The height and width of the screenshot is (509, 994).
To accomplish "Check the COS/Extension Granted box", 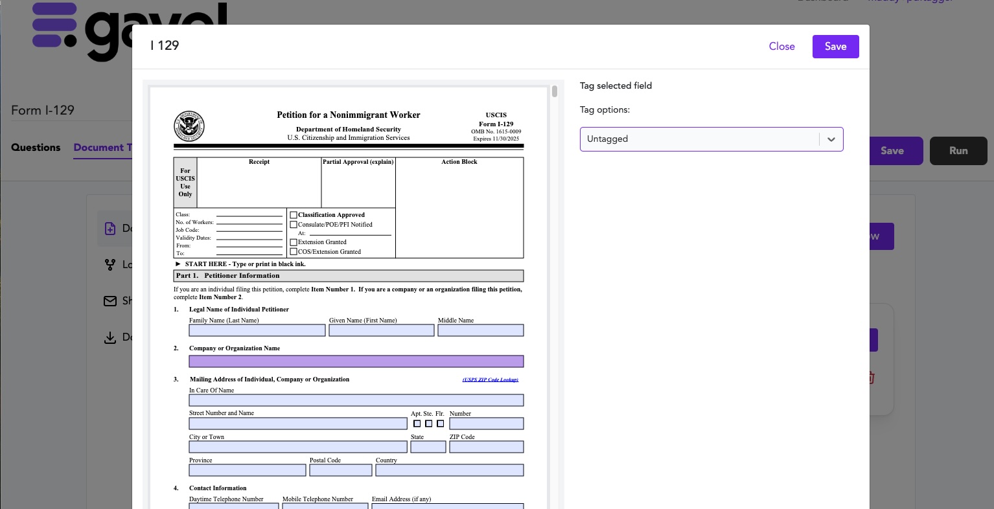I will [294, 252].
